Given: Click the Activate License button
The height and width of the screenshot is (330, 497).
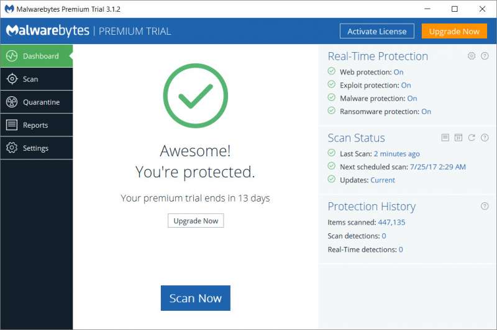Looking at the screenshot, I should [377, 31].
